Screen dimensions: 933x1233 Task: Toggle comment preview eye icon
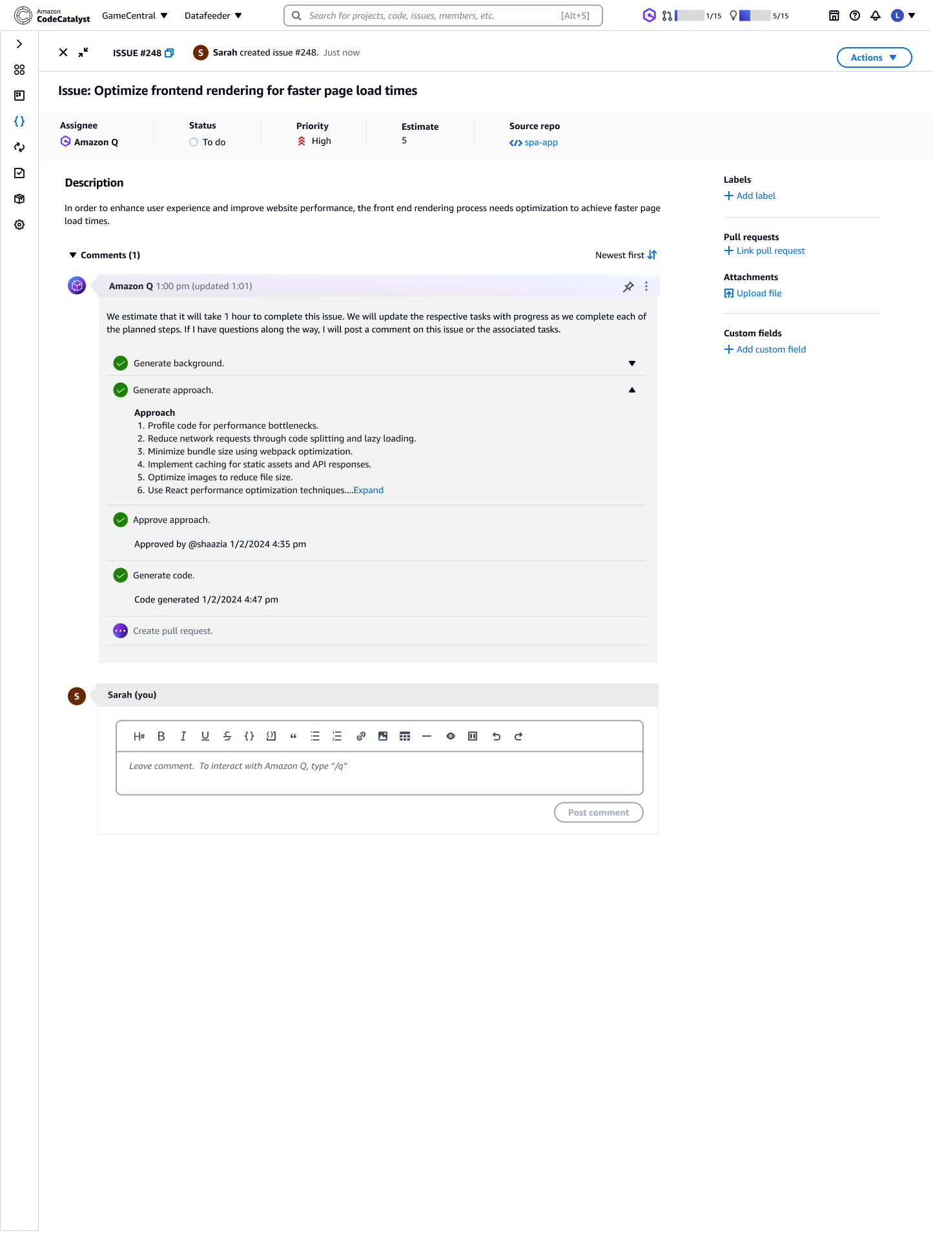(x=451, y=737)
